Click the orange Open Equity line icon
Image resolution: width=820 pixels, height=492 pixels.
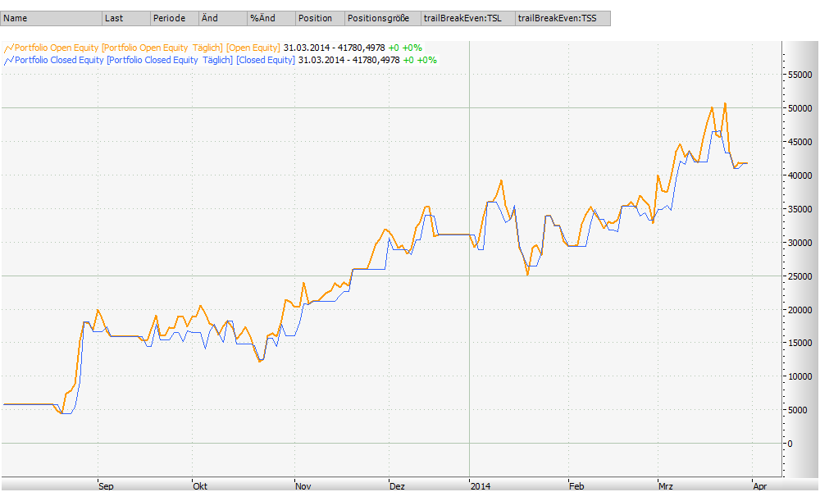pos(7,48)
